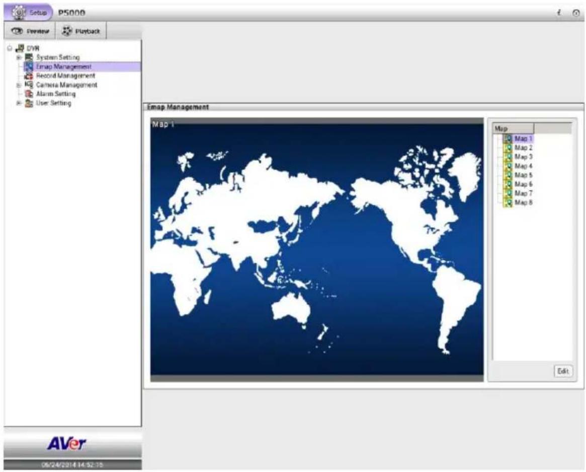This screenshot has width=586, height=472.
Task: Click the date and time status
Action: (72, 465)
